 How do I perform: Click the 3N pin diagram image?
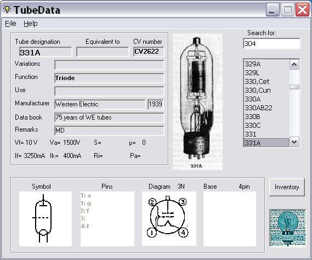coord(169,219)
